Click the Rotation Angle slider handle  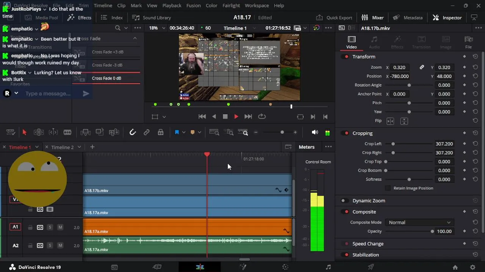tap(409, 85)
